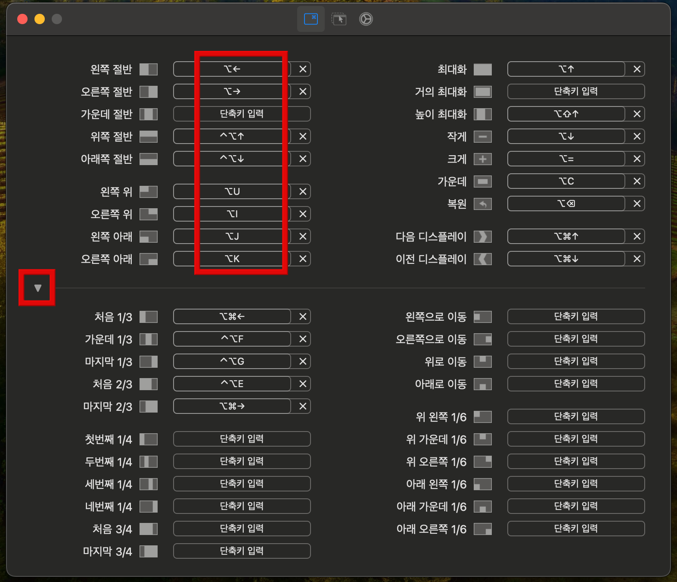Screen dimensions: 677x582
Task: Click the 다음 디스플레이 arrow icon
Action: [483, 237]
